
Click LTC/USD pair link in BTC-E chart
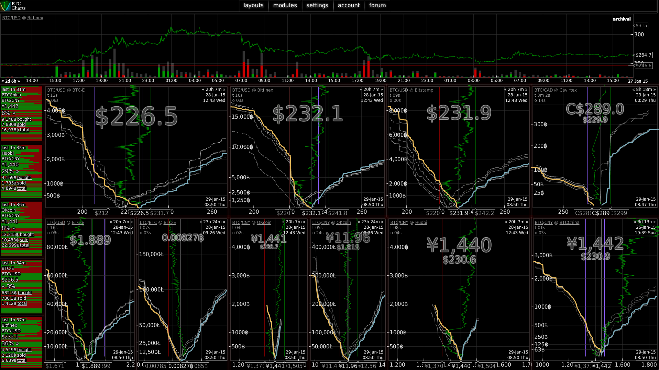click(56, 223)
